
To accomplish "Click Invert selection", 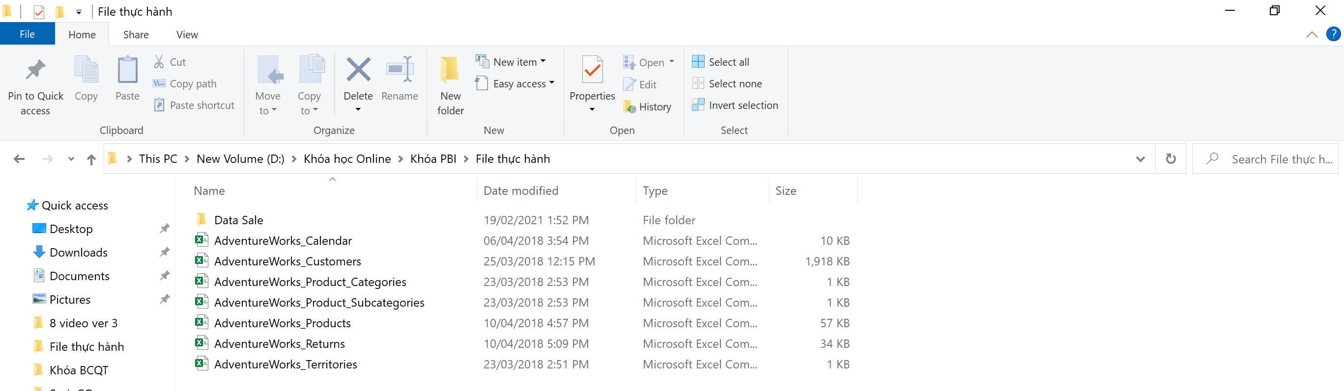I will pos(735,105).
